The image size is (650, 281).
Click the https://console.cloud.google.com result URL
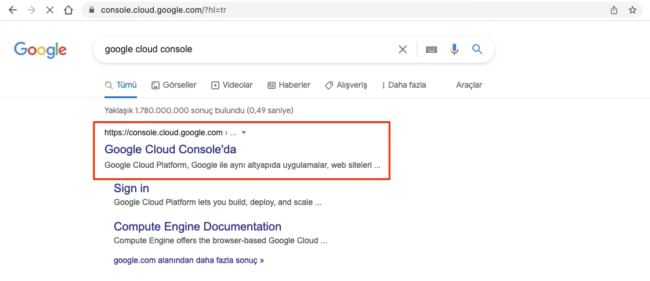[x=163, y=132]
